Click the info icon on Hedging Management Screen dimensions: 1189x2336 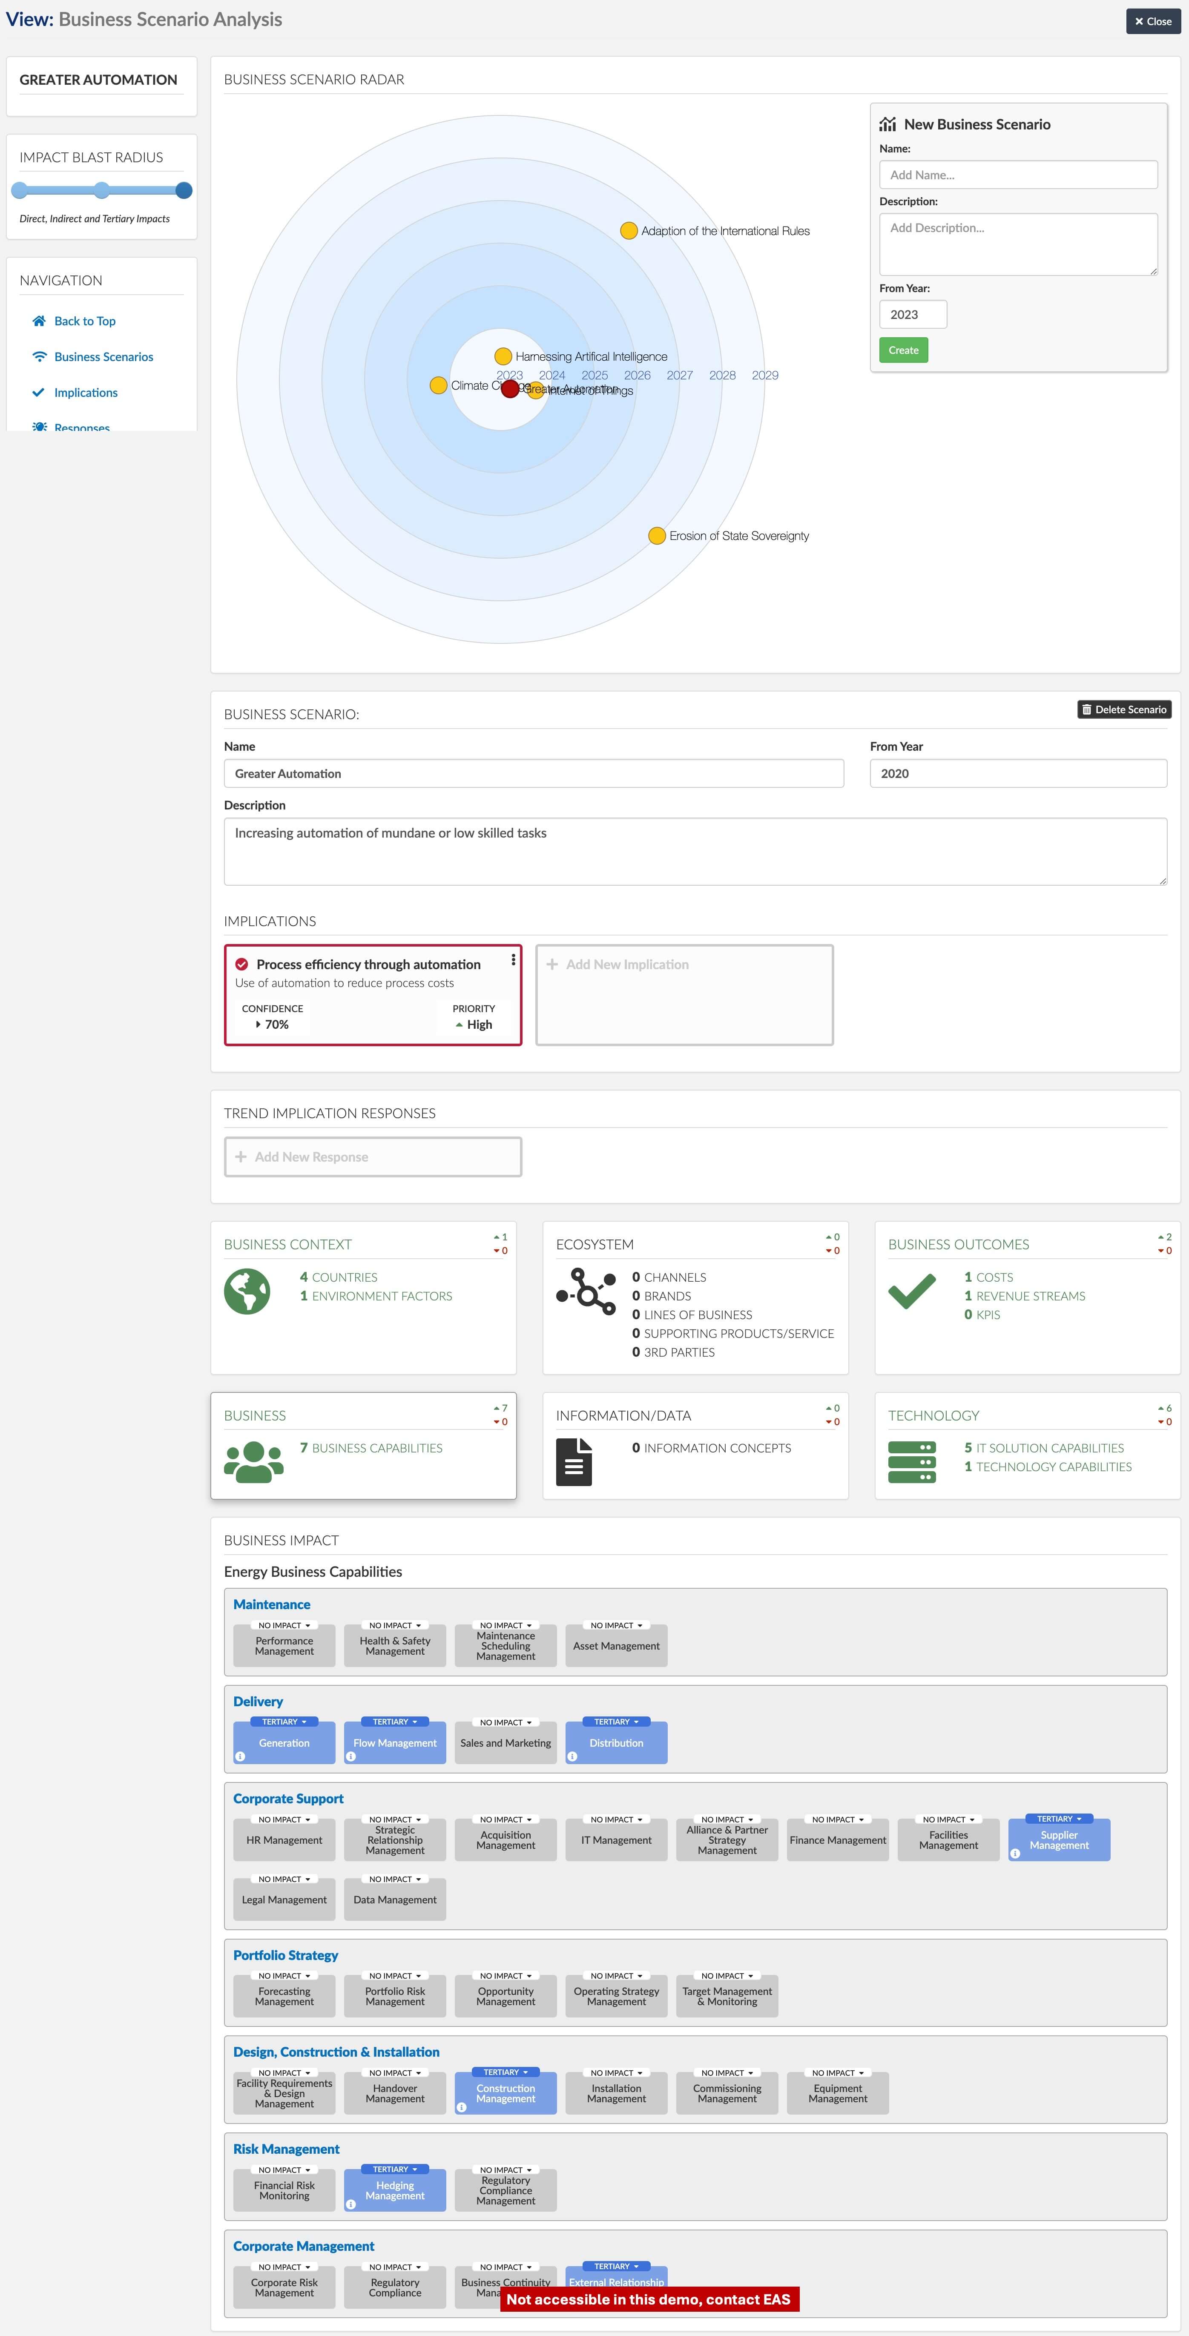point(351,2204)
